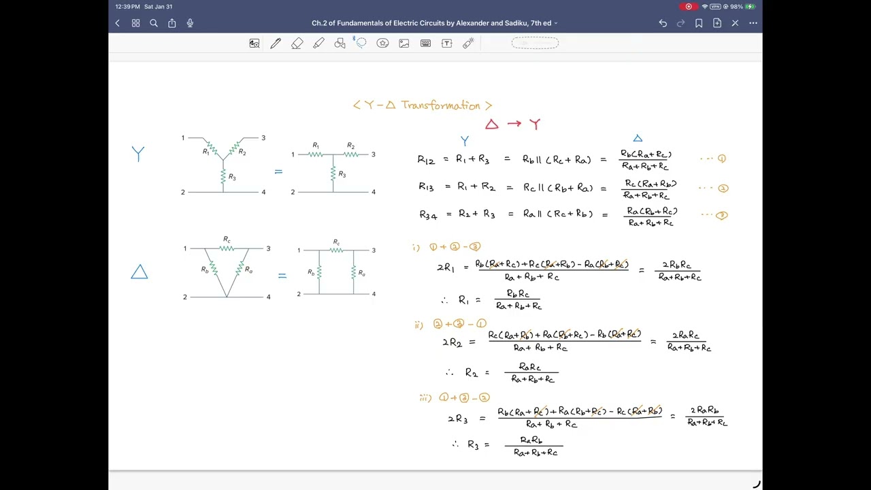This screenshot has width=871, height=490.
Task: Insert an image with the photo tool
Action: pos(404,44)
